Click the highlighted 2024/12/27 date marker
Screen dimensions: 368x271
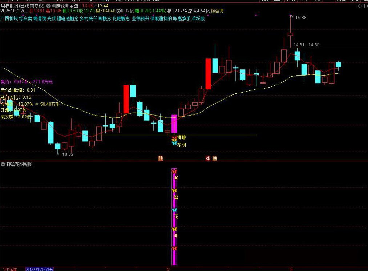pos(40,269)
